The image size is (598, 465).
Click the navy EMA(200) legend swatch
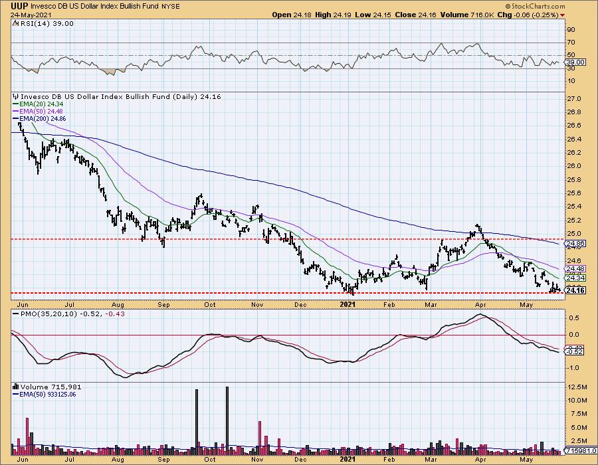15,118
